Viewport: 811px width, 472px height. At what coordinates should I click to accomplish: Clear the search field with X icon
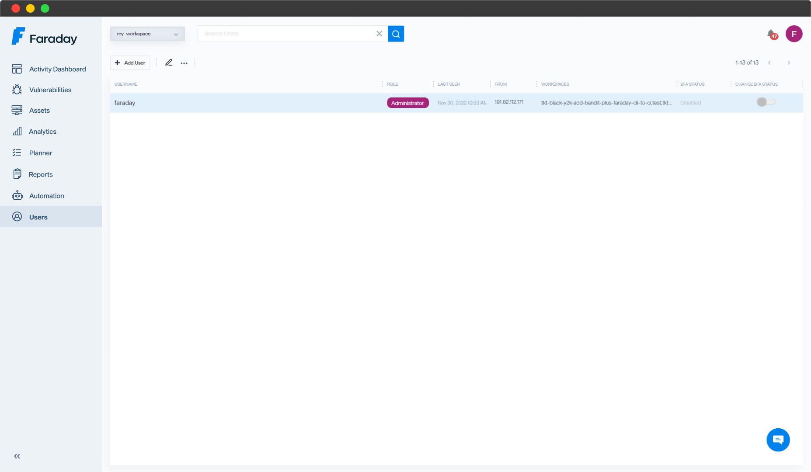pyautogui.click(x=379, y=34)
